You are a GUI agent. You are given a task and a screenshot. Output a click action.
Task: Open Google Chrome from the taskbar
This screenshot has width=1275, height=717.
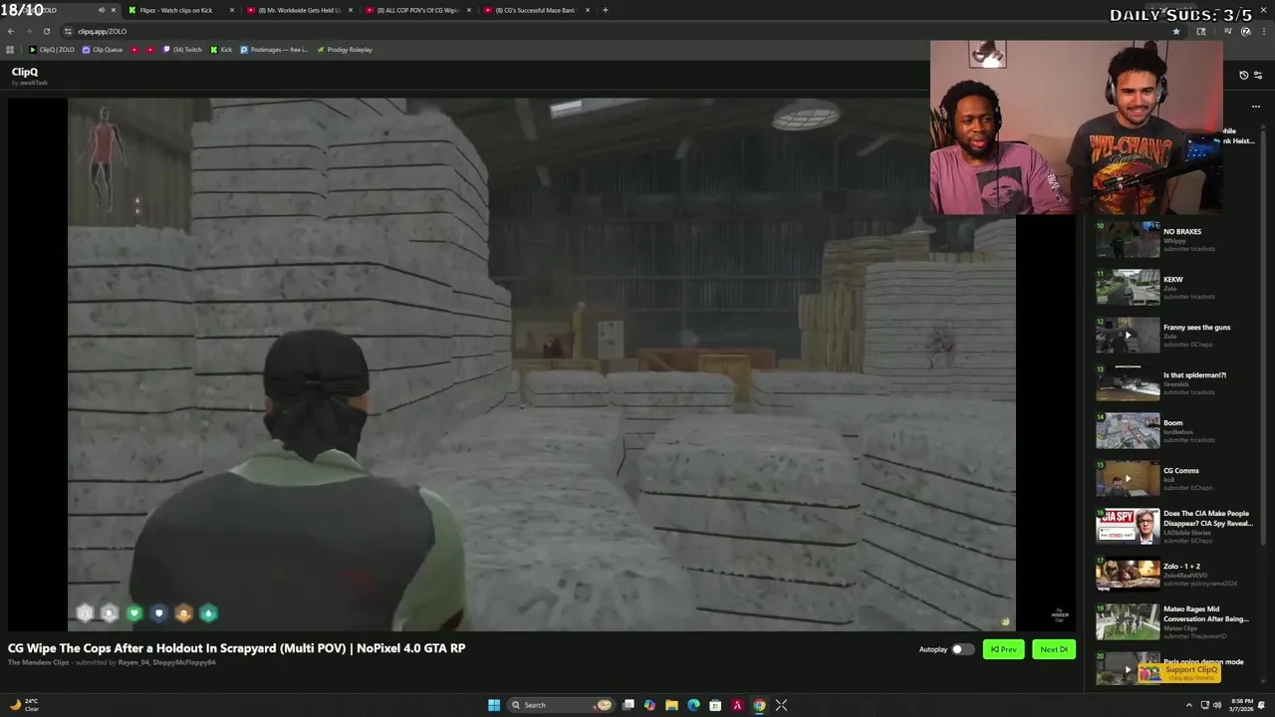tap(759, 705)
